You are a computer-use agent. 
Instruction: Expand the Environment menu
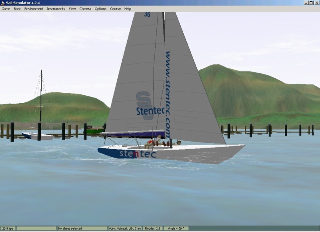[x=34, y=9]
